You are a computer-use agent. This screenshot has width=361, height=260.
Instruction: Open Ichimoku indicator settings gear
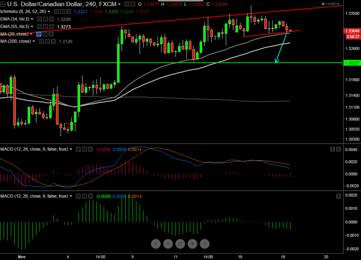coord(63,11)
